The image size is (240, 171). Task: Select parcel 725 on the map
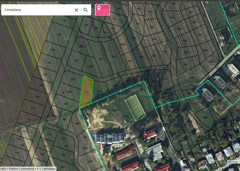(x=59, y=35)
